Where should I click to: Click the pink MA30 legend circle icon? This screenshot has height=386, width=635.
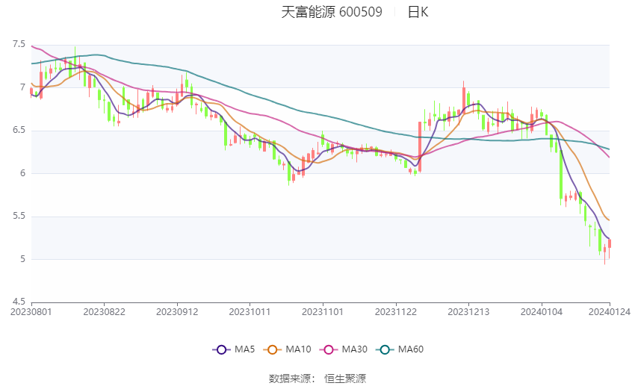click(329, 349)
